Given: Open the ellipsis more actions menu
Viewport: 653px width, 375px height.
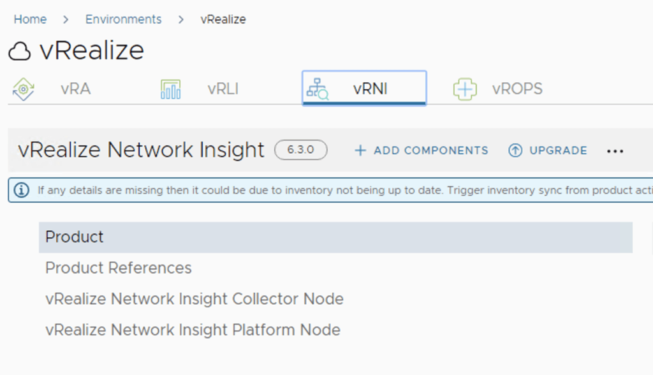Looking at the screenshot, I should (615, 151).
